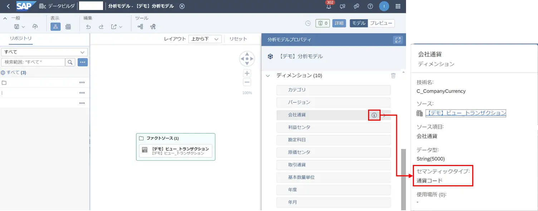Open the help question mark icon
The width and height of the screenshot is (538, 211).
coord(370,6)
